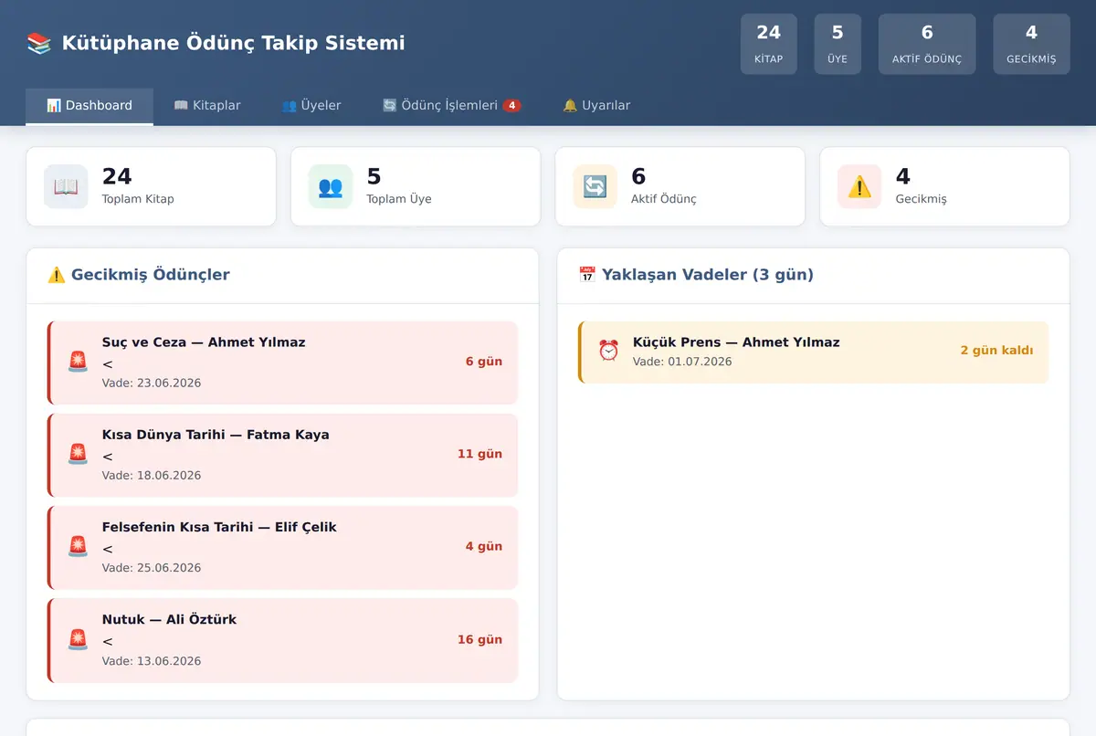Click the 24 KİTAP counter in the header
Viewport: 1096px width, 736px height.
pyautogui.click(x=769, y=44)
